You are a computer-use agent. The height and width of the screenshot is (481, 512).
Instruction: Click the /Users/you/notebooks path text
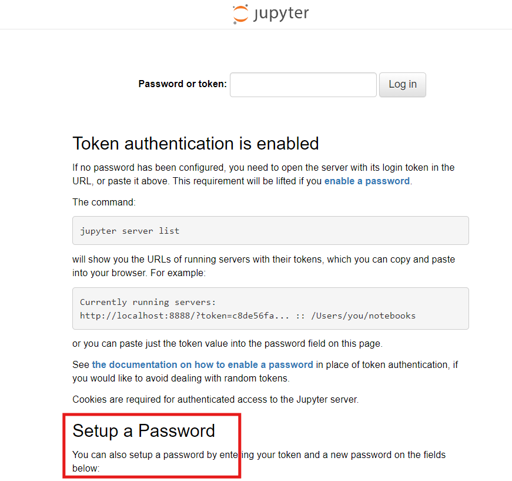(x=363, y=316)
